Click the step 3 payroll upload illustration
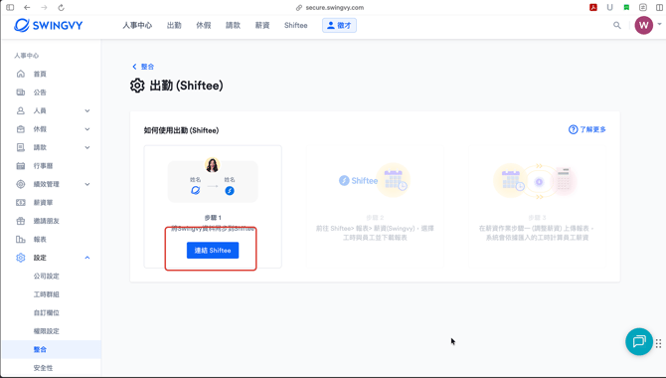Screen dimensions: 666x378 (x=535, y=182)
